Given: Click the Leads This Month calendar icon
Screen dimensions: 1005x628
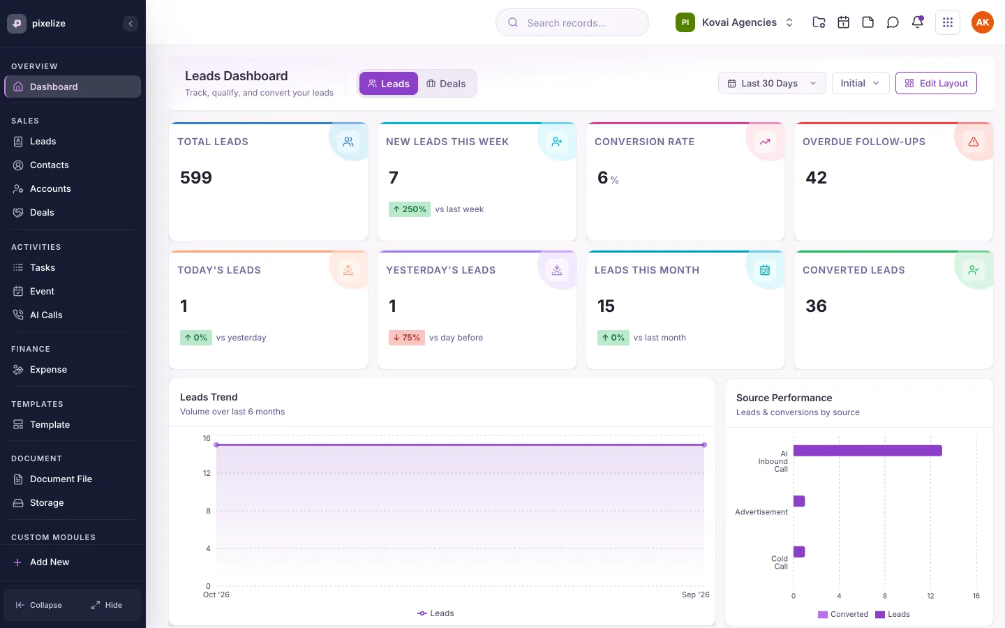Looking at the screenshot, I should [765, 270].
